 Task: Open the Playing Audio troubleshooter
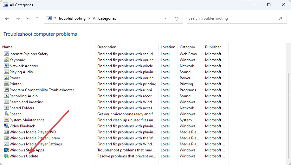click(x=21, y=72)
